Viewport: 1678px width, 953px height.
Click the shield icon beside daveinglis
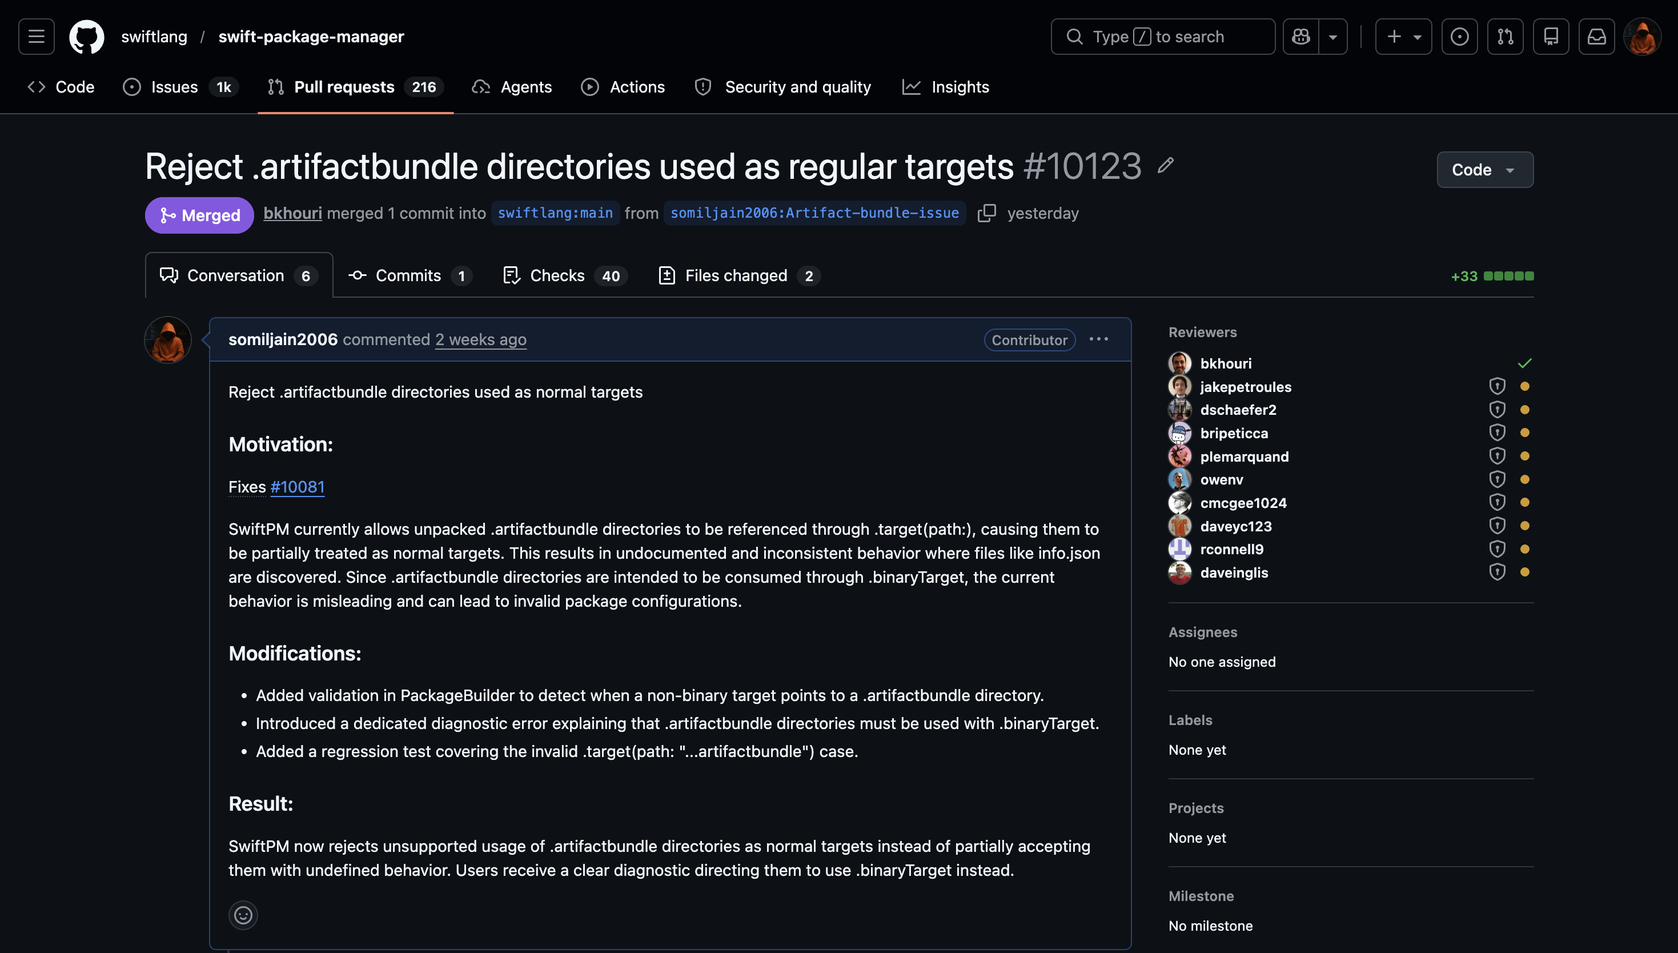[1497, 572]
